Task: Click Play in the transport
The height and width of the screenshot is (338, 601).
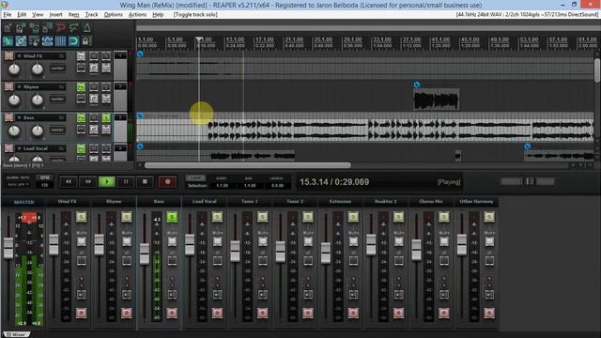Action: 106,181
